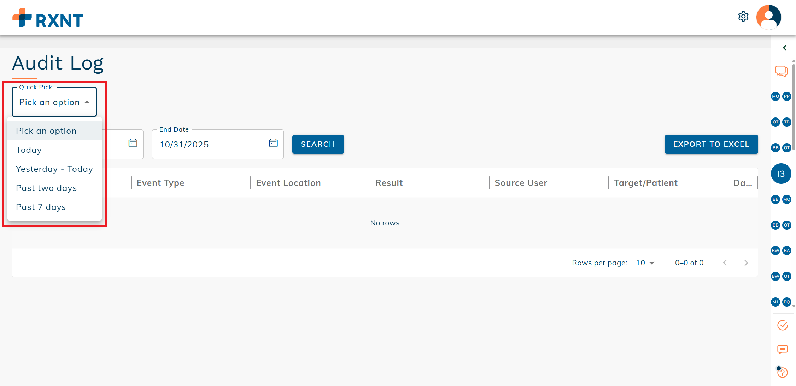Choose Past 7 days quick pick option
The image size is (796, 386).
coord(41,207)
